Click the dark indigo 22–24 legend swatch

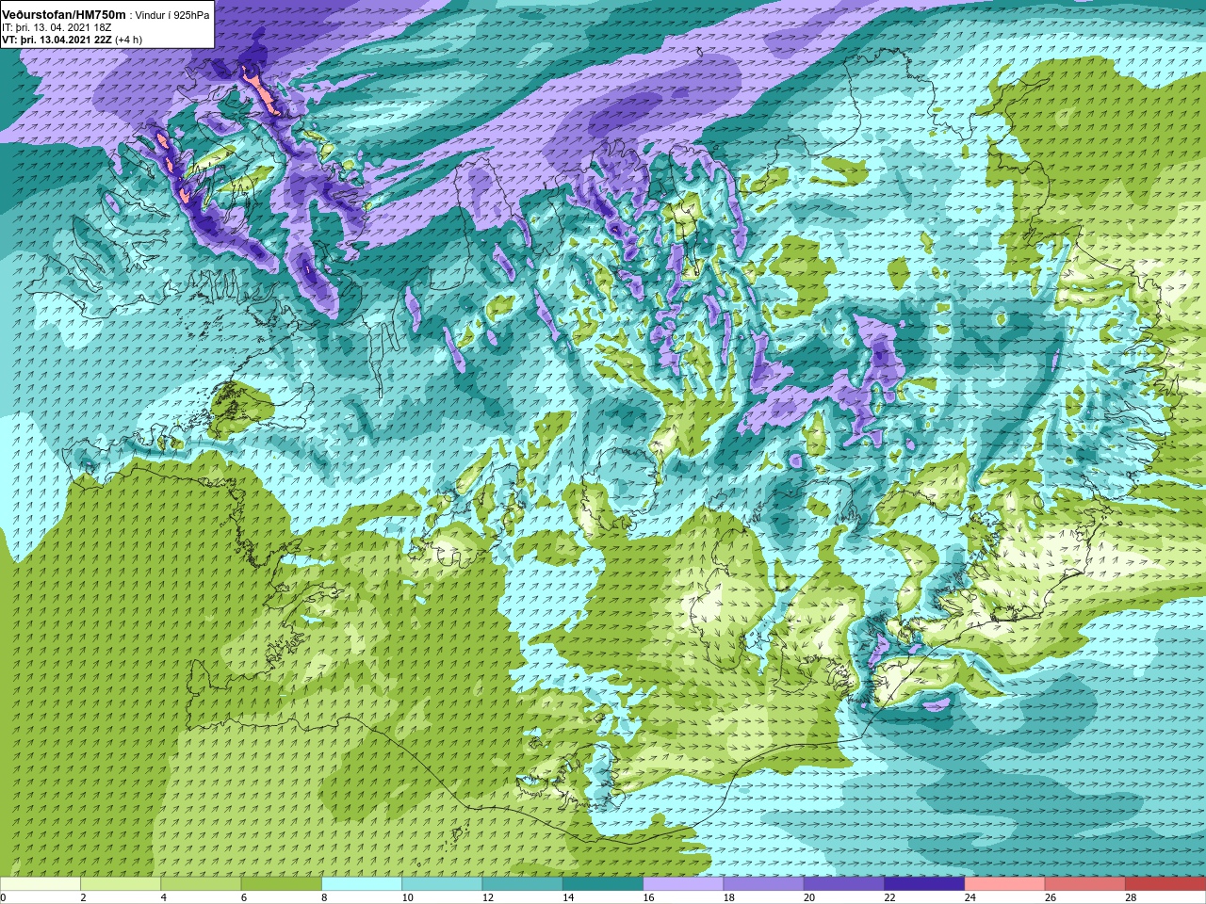tap(924, 884)
